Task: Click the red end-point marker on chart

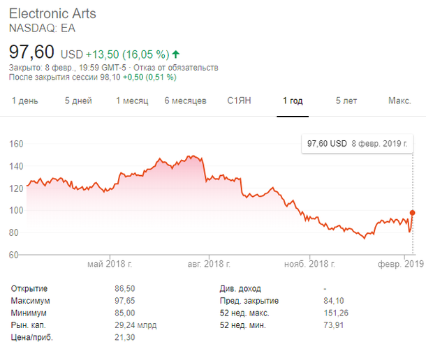Action: tap(413, 213)
